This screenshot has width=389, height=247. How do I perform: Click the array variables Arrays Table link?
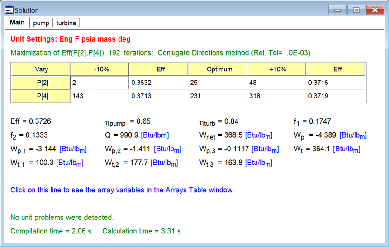coord(122,190)
